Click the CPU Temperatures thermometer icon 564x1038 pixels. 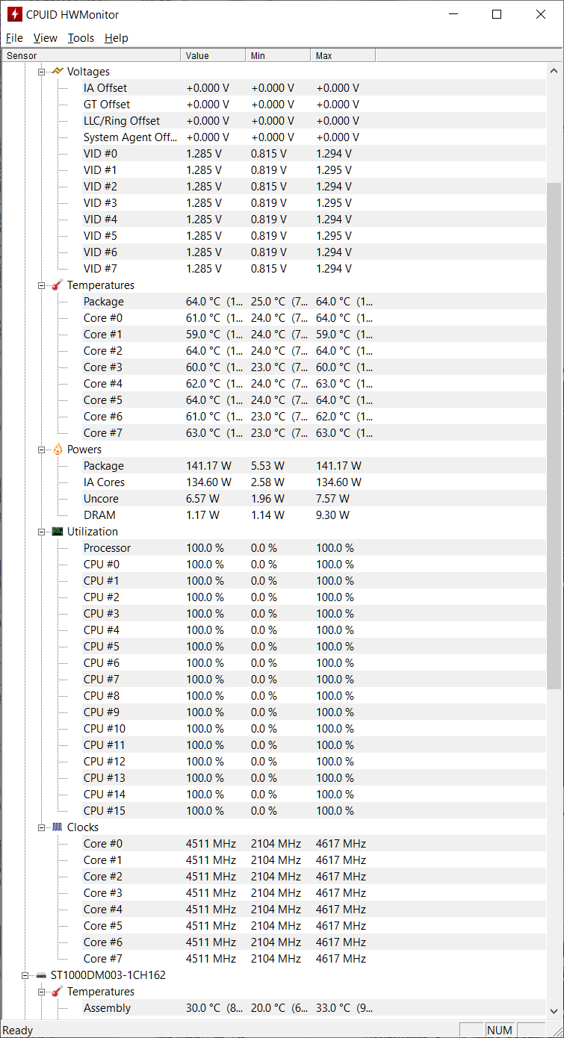[58, 285]
